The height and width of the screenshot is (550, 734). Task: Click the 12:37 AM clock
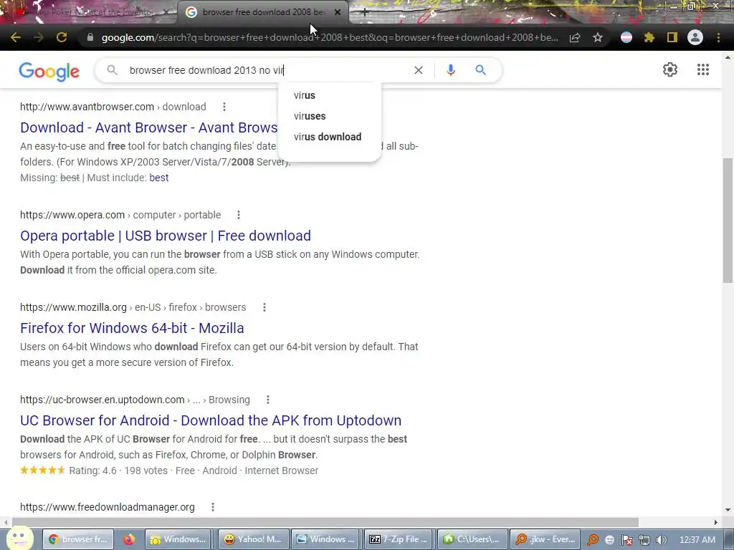tap(697, 540)
